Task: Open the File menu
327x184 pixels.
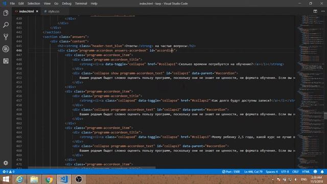Action: click(12, 4)
